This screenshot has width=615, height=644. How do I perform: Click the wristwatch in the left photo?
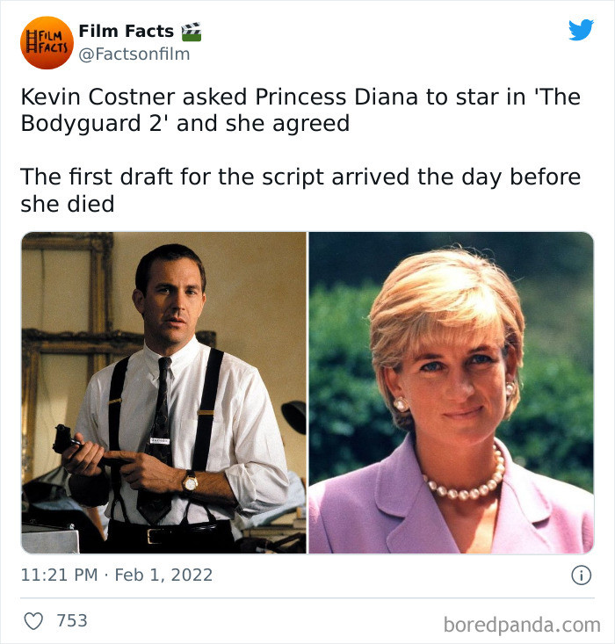(190, 481)
